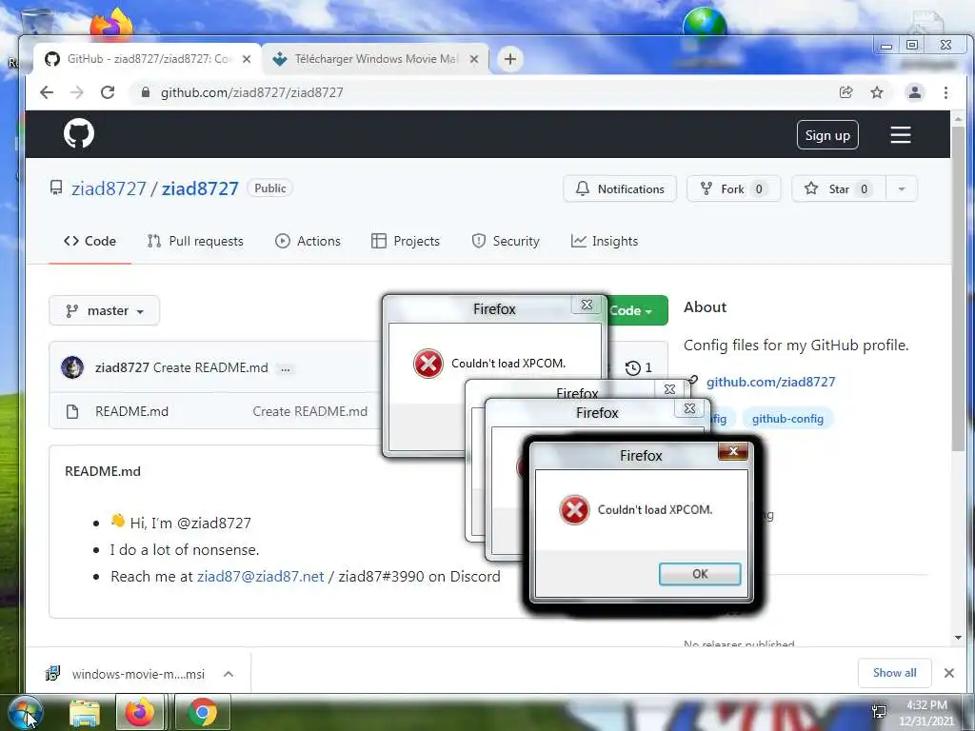Open the Projects tab
The image size is (975, 731).
coord(406,241)
